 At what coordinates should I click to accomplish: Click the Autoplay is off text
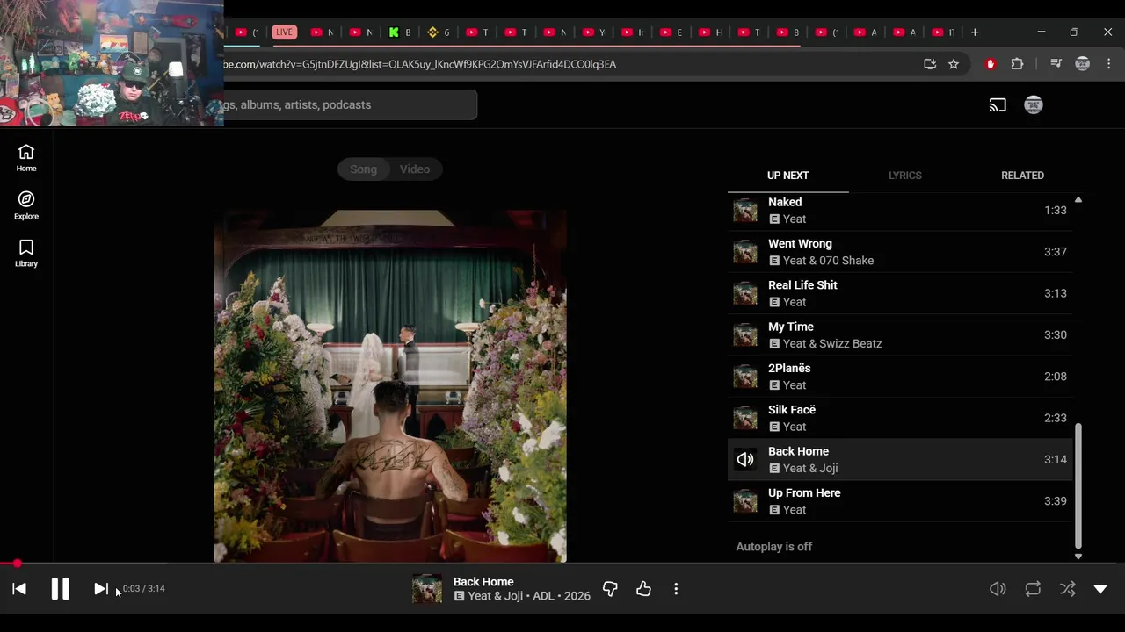coord(773,547)
